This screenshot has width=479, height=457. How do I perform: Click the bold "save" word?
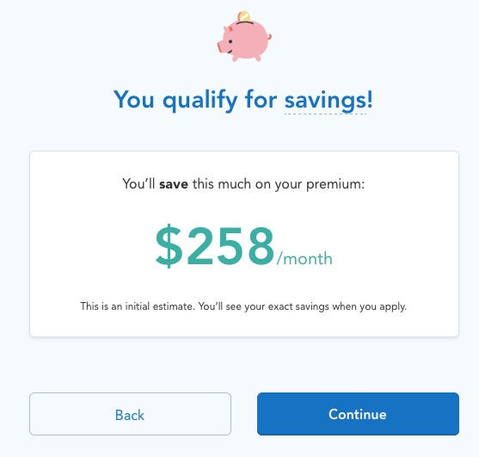point(174,184)
